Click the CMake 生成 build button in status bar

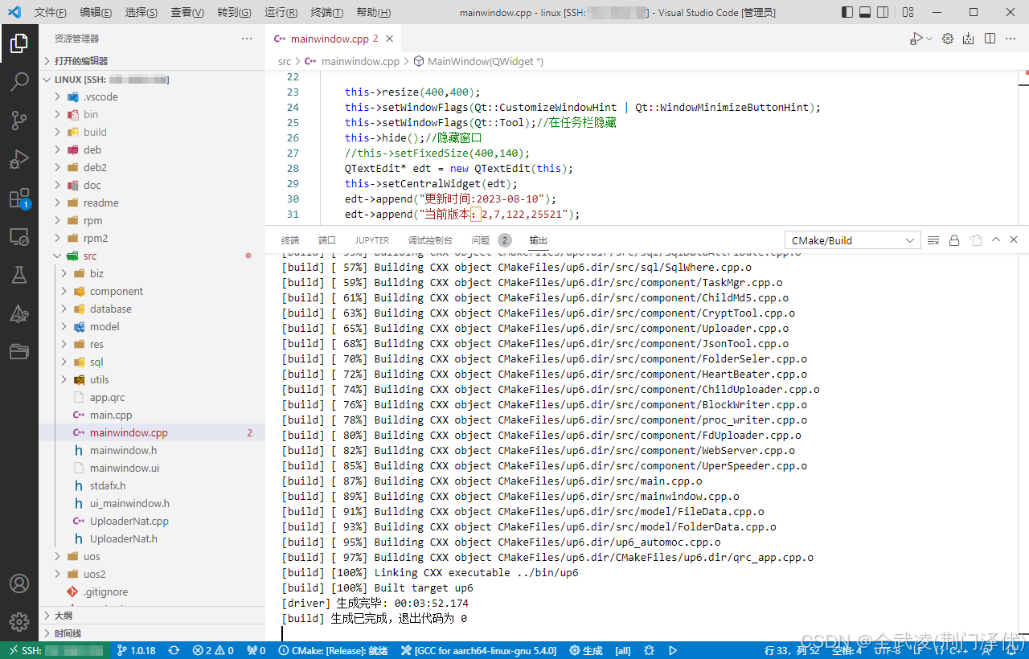click(586, 650)
